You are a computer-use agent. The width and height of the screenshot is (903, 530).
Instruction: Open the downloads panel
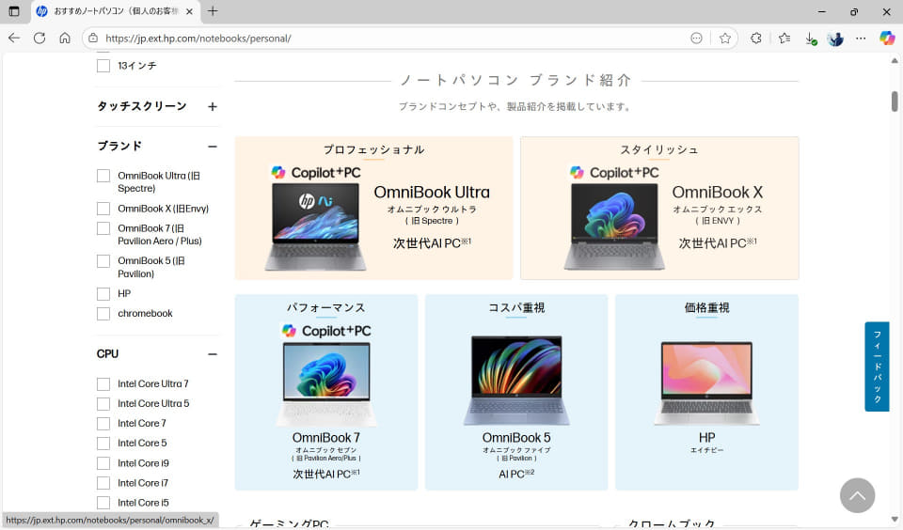click(x=811, y=39)
